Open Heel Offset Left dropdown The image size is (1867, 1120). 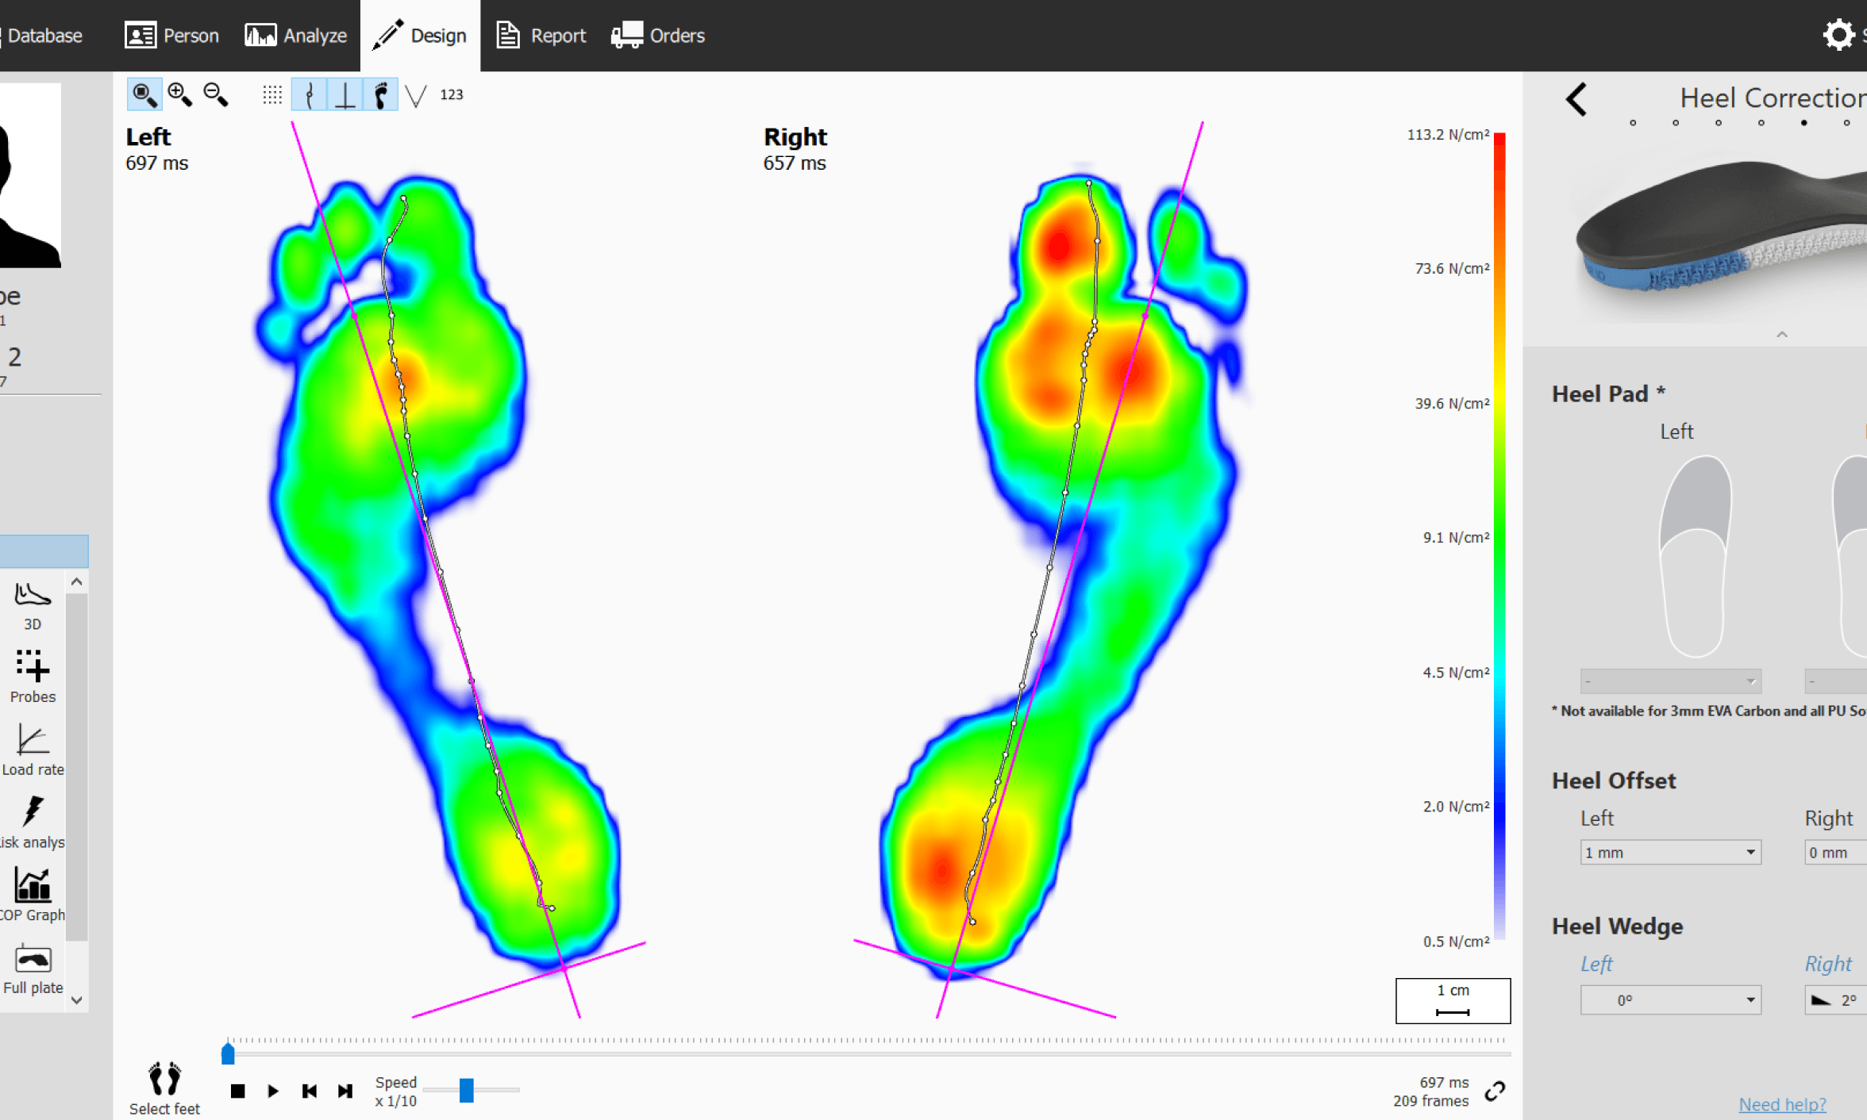tap(1670, 853)
